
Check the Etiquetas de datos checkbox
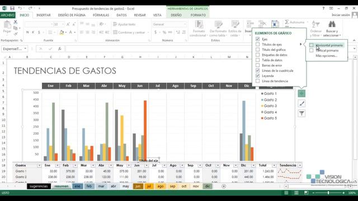[x=257, y=55]
